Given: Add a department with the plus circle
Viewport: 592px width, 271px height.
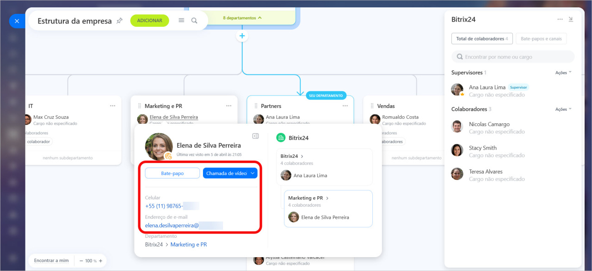Looking at the screenshot, I should tap(242, 36).
